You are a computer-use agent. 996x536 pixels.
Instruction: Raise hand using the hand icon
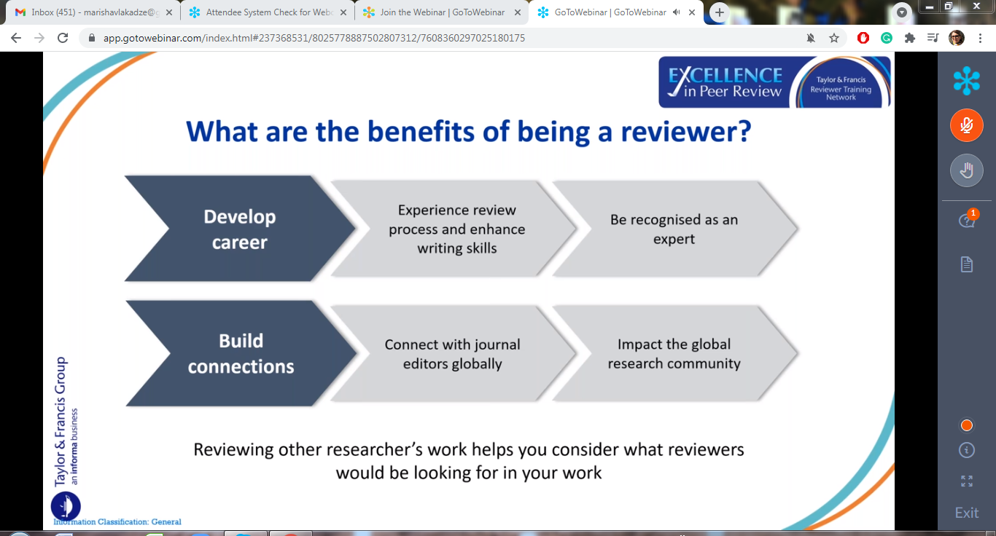pyautogui.click(x=966, y=171)
